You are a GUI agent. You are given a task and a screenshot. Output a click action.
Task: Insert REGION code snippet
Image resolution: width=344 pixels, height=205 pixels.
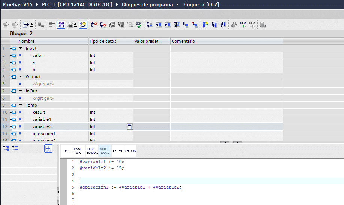(x=130, y=150)
